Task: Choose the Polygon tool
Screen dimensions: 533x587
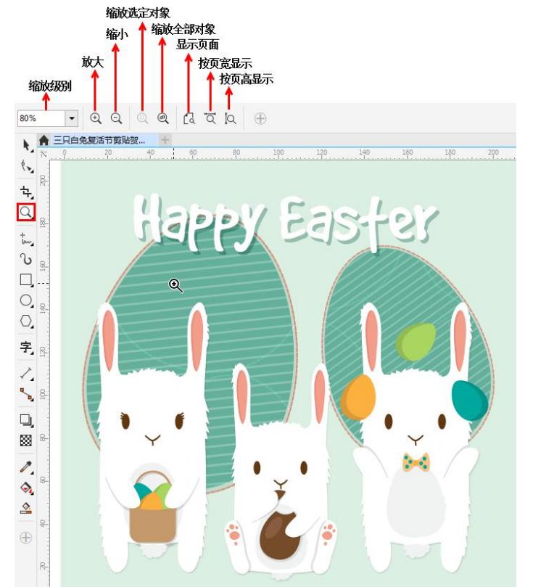Action: 25,321
